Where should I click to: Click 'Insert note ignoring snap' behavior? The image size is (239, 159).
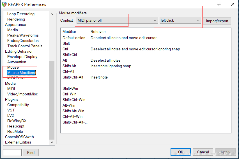pyautogui.click(x=111, y=66)
